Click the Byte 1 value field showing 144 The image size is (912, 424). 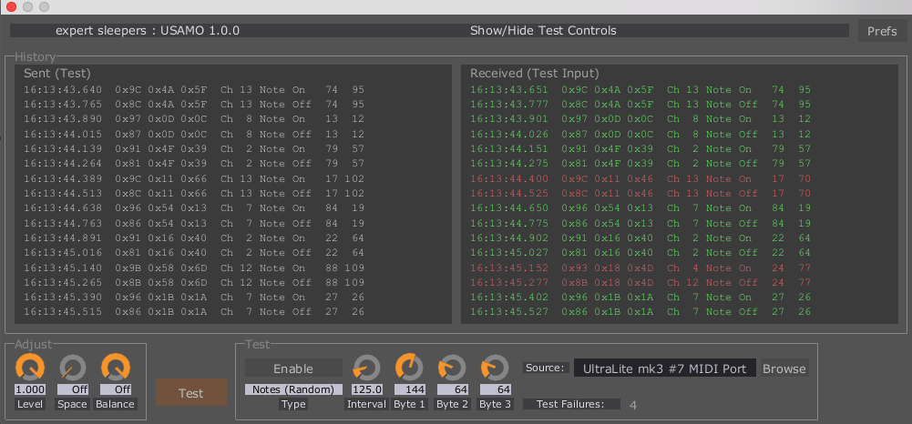tap(409, 389)
